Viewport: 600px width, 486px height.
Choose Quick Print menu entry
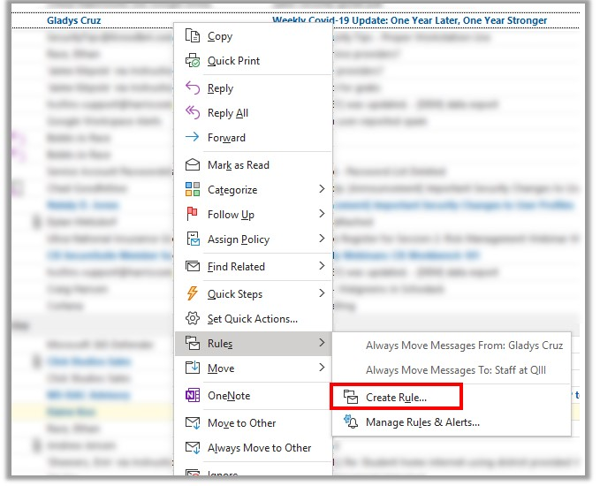pos(254,60)
